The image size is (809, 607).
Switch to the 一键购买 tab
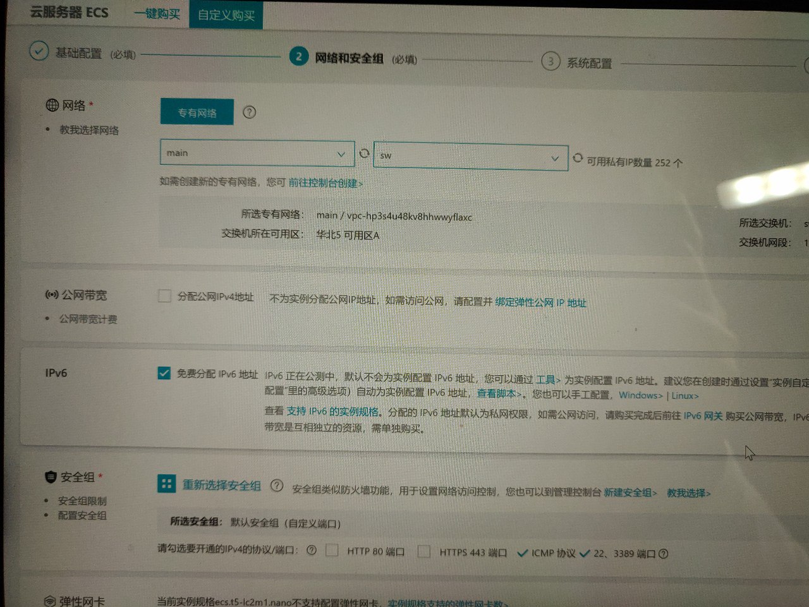pos(157,14)
